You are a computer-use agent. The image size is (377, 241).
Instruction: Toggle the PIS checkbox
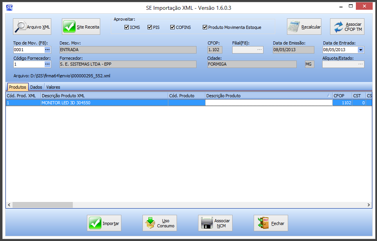(150, 27)
